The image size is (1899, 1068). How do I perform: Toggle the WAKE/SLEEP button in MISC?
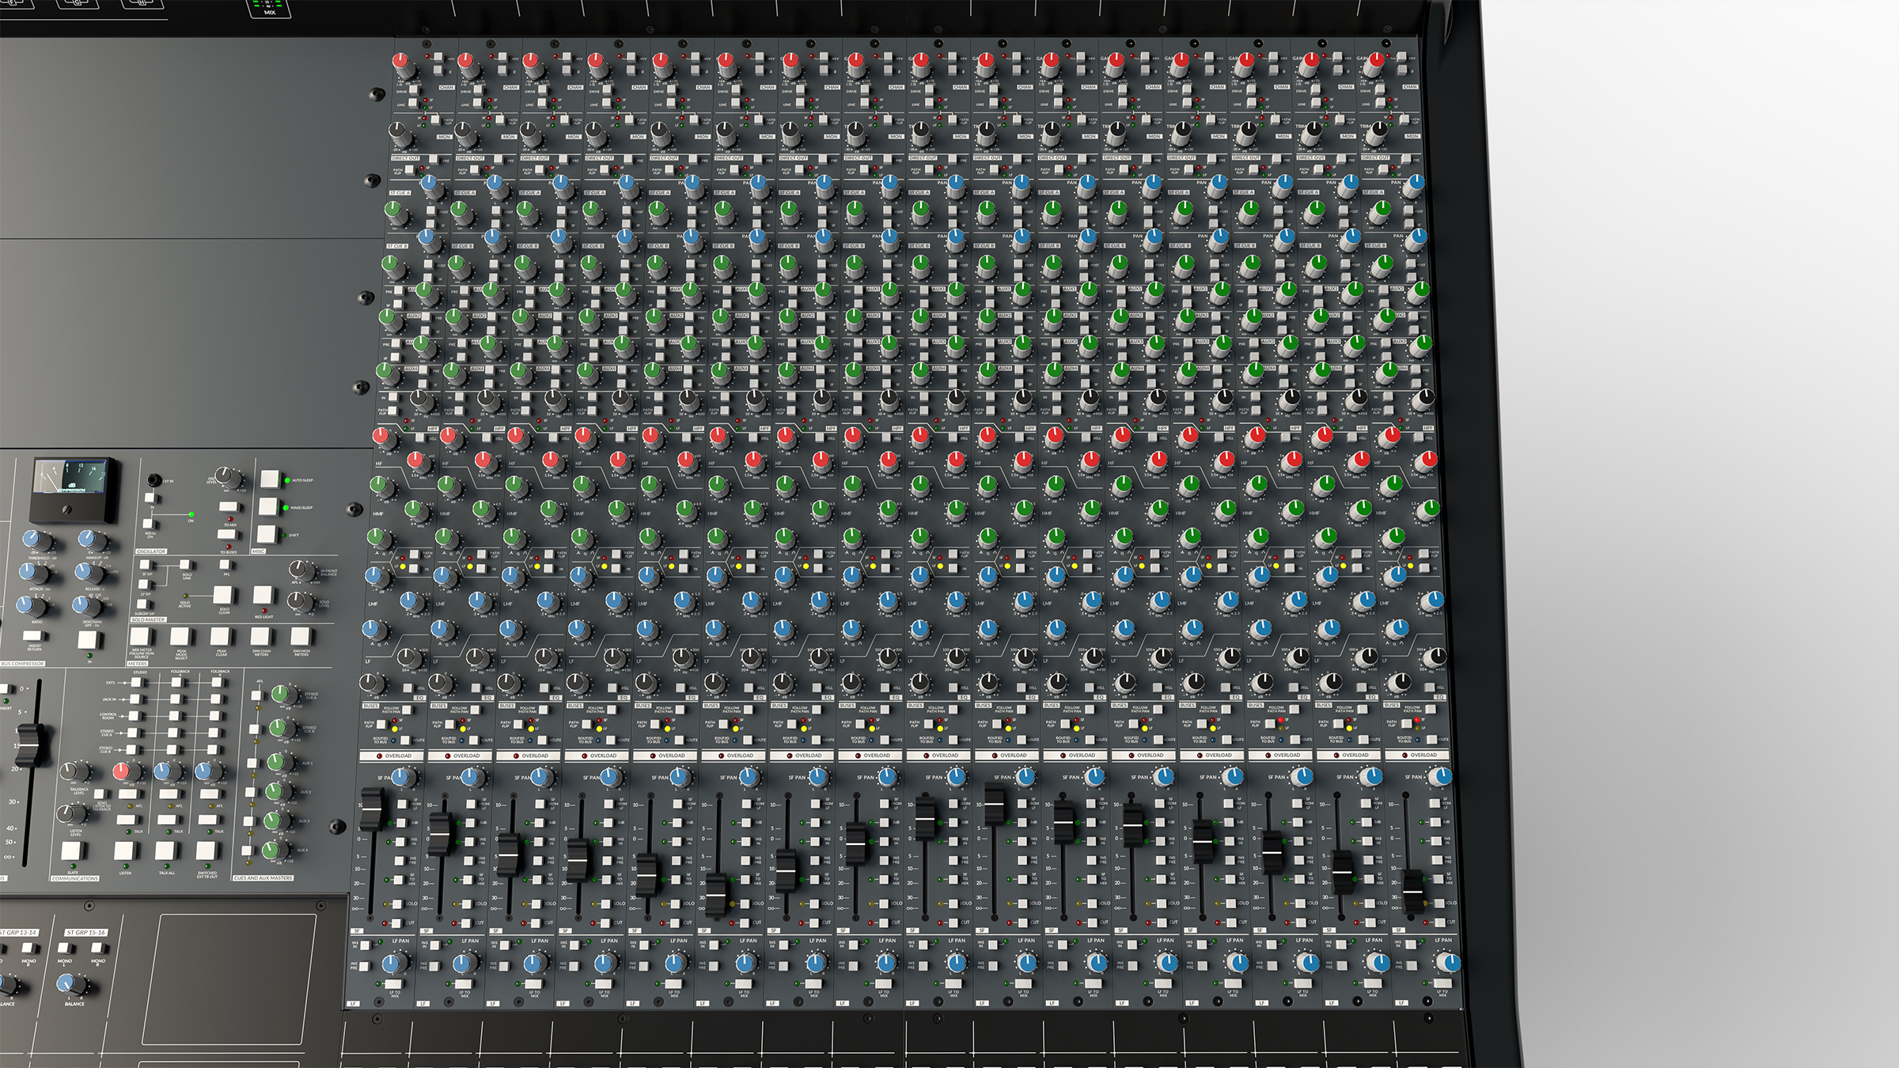point(269,506)
